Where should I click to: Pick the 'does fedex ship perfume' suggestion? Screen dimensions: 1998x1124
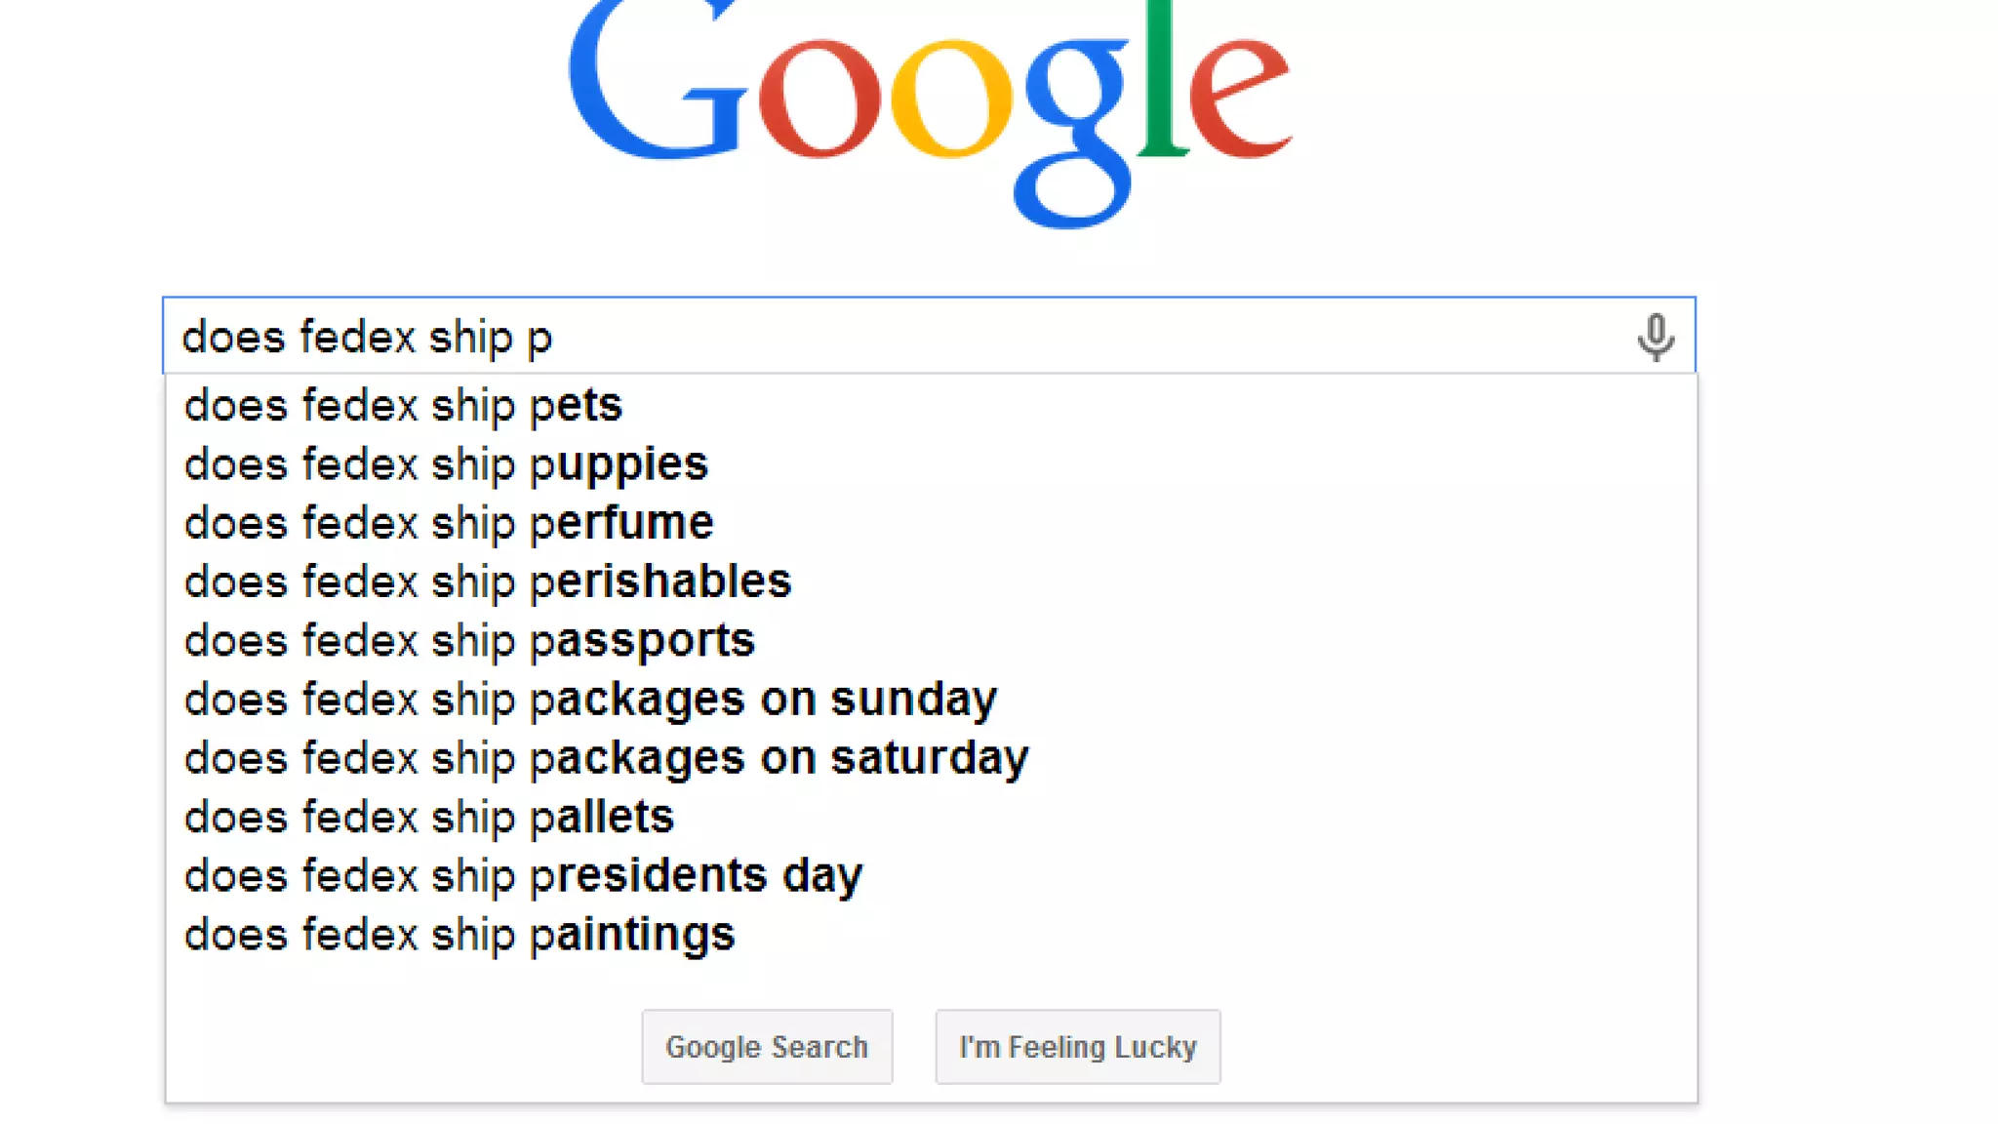click(449, 523)
